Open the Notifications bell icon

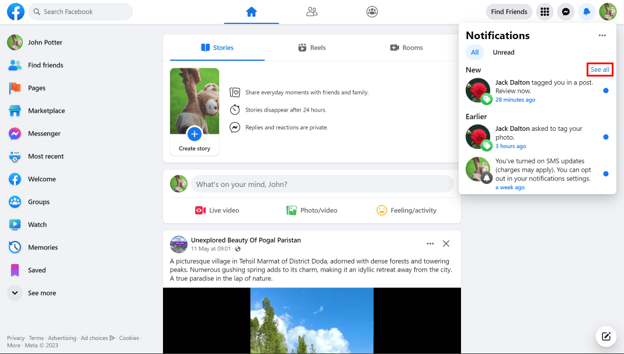[587, 12]
